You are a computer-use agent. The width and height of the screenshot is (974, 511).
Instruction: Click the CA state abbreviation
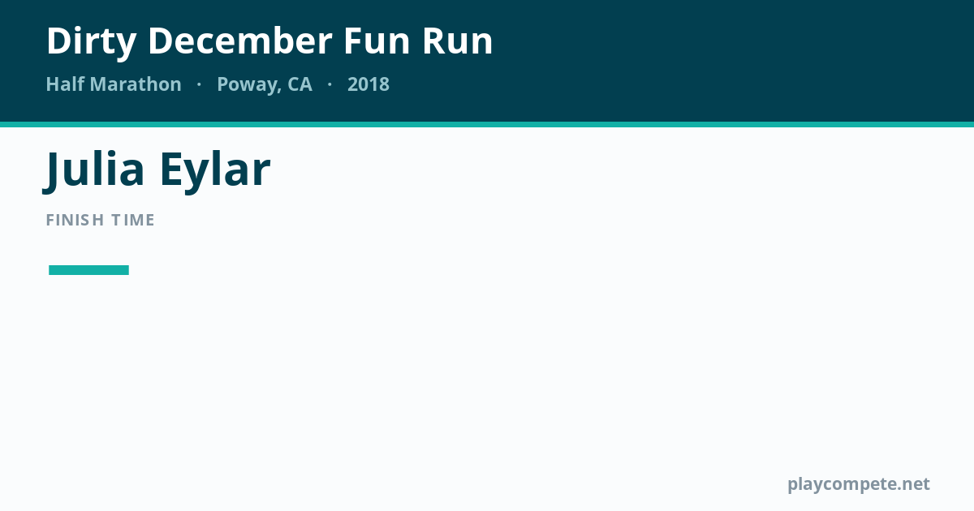[300, 84]
